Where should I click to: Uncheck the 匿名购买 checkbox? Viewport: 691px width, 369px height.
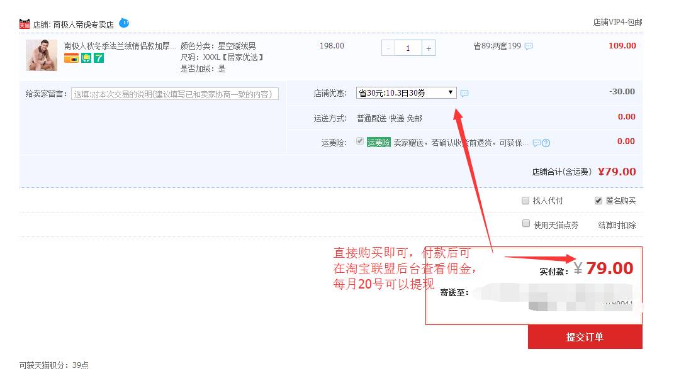coord(598,201)
